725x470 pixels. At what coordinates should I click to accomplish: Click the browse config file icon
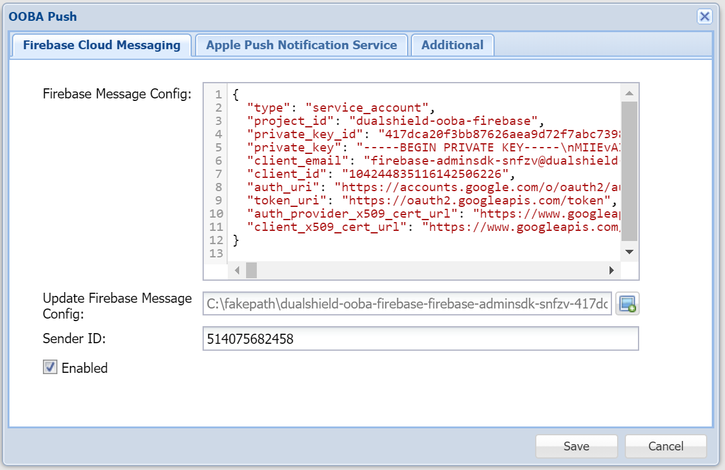[627, 305]
